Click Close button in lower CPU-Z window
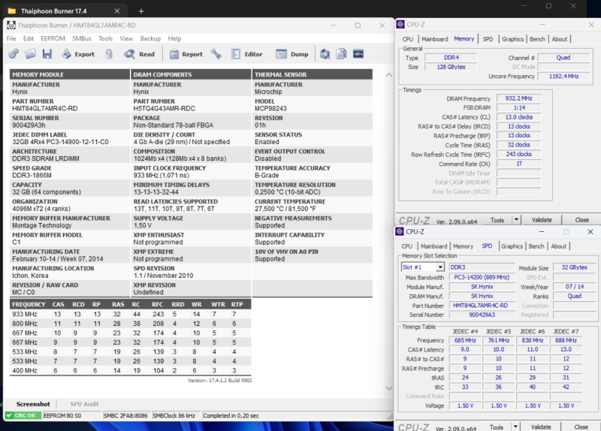601x431 pixels. pos(581,426)
